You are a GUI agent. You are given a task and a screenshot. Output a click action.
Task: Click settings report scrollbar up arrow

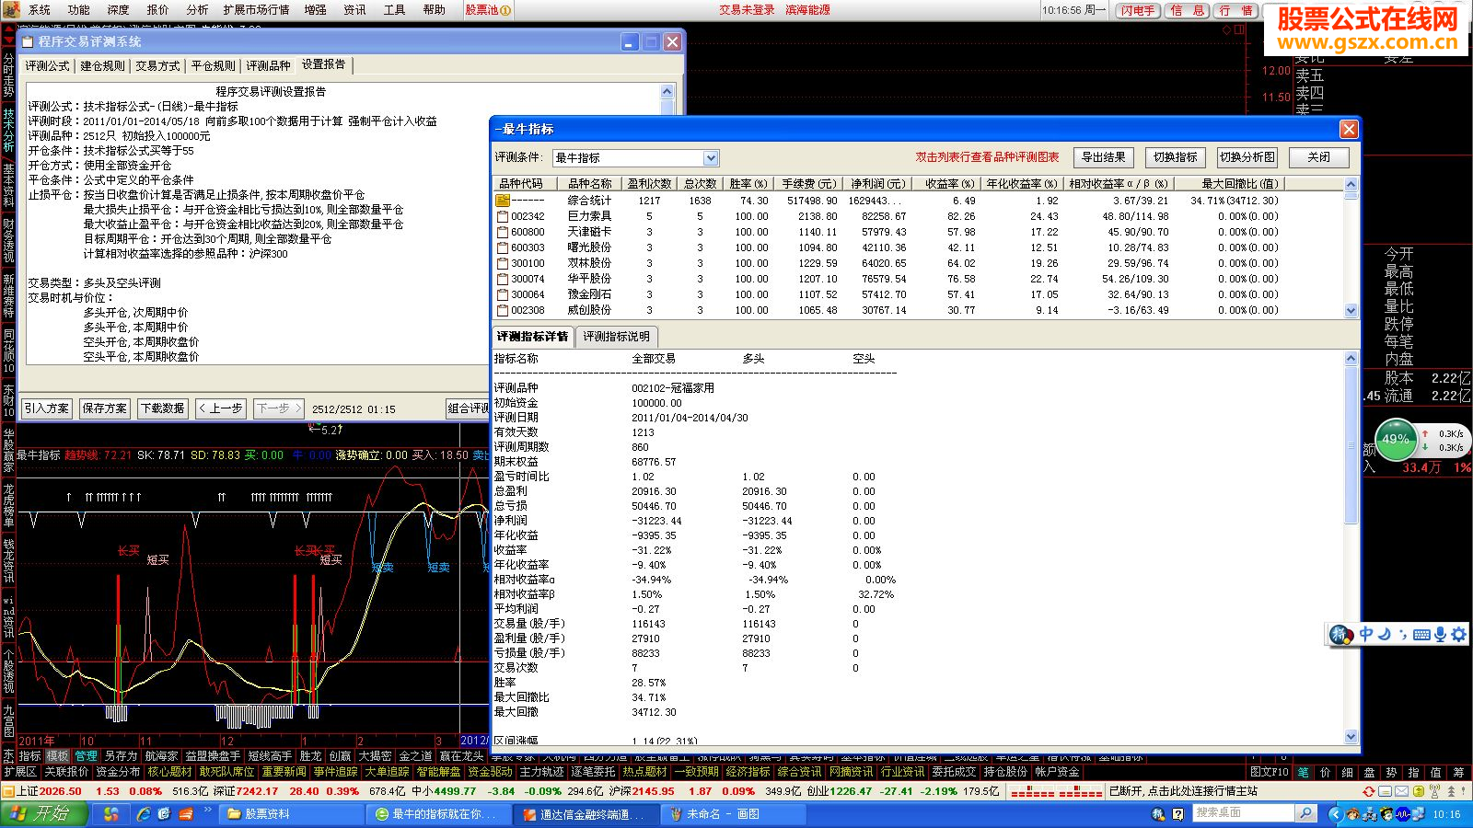click(x=667, y=91)
